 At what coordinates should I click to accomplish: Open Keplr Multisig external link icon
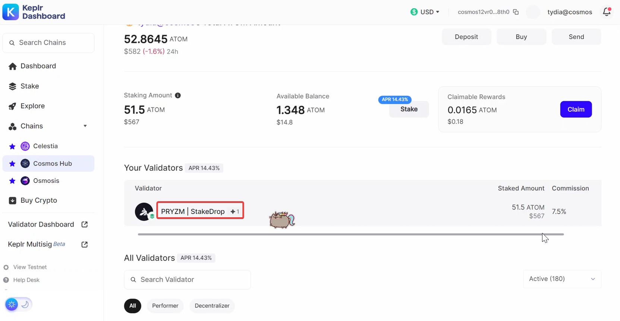tap(85, 244)
